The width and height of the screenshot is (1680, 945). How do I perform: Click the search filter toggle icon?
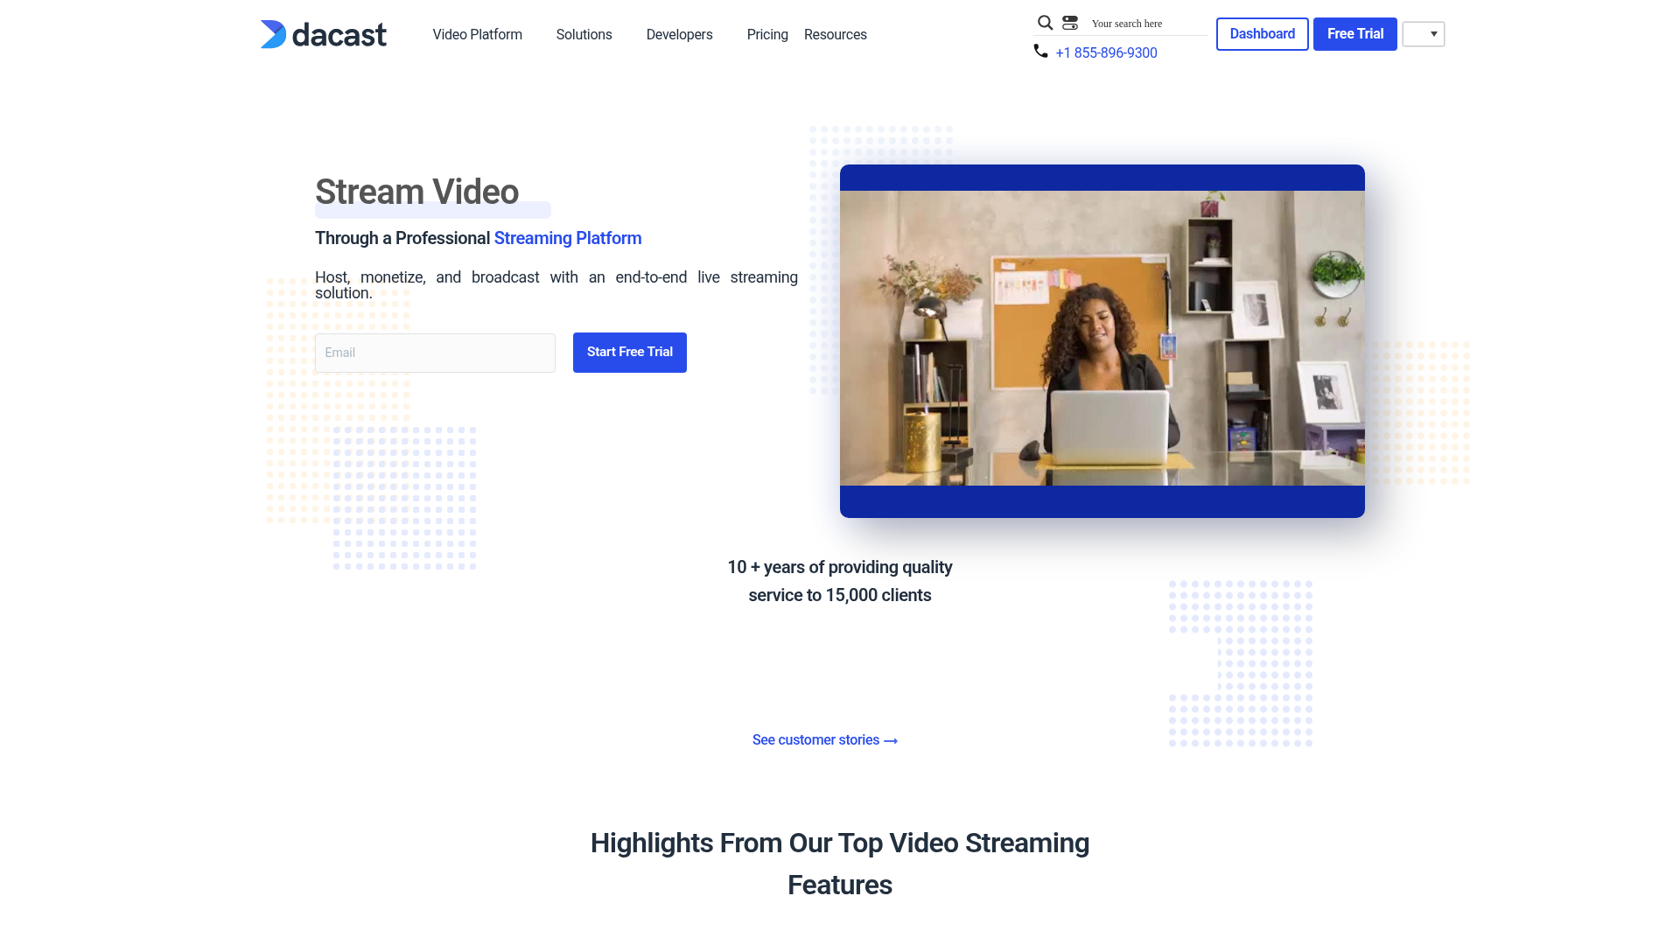[1070, 23]
